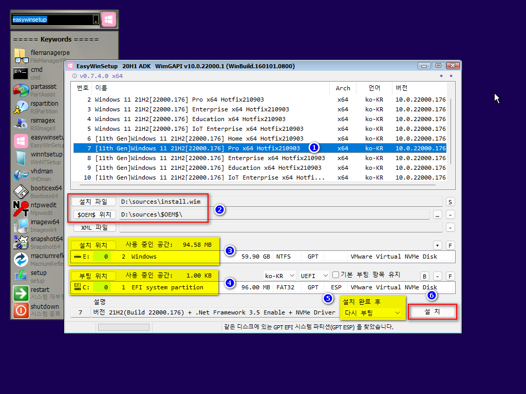526x394 pixels.
Task: Click the 설치 install button
Action: 433,312
